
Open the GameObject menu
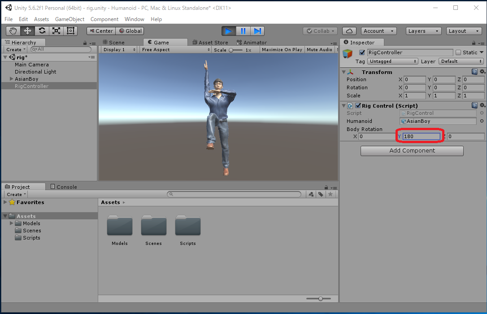[70, 19]
